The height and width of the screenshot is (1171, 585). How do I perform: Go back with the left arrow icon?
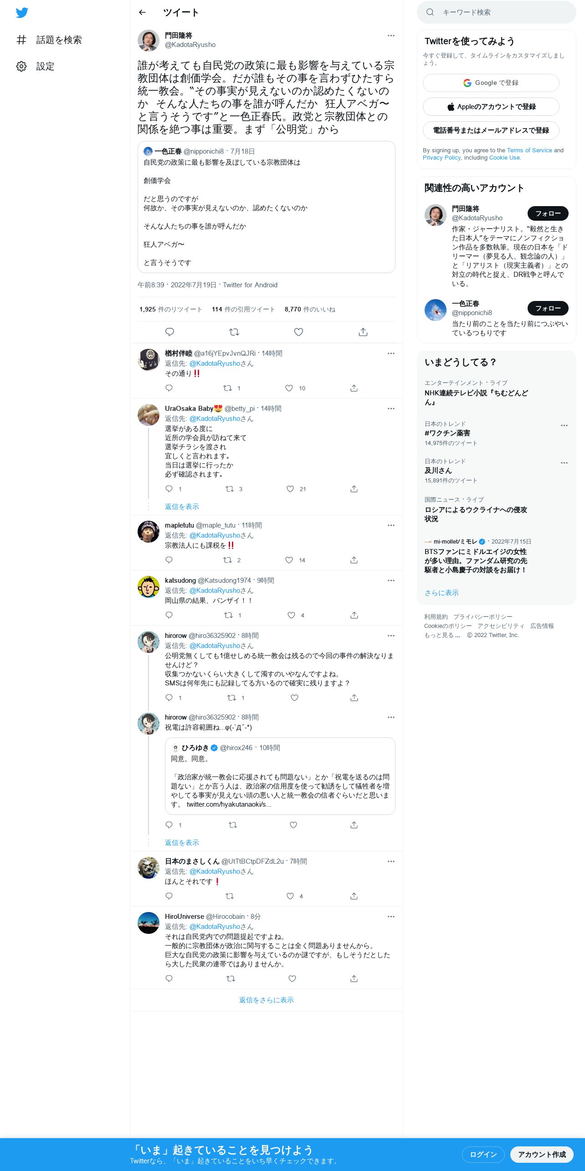[142, 12]
